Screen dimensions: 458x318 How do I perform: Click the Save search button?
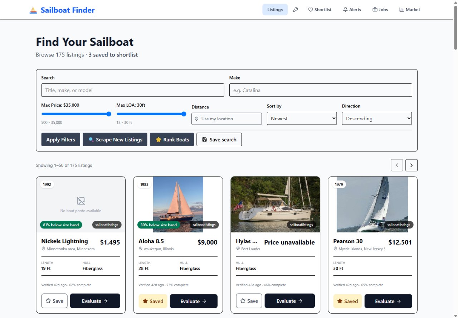point(219,140)
